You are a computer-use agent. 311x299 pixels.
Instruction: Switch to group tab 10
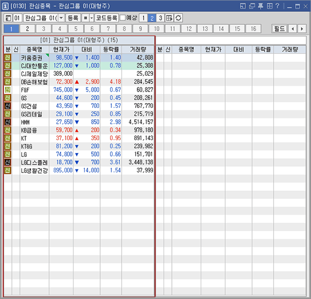pyautogui.click(x=157, y=29)
